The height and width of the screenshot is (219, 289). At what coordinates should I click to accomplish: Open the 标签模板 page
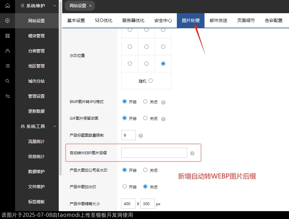coord(36,202)
